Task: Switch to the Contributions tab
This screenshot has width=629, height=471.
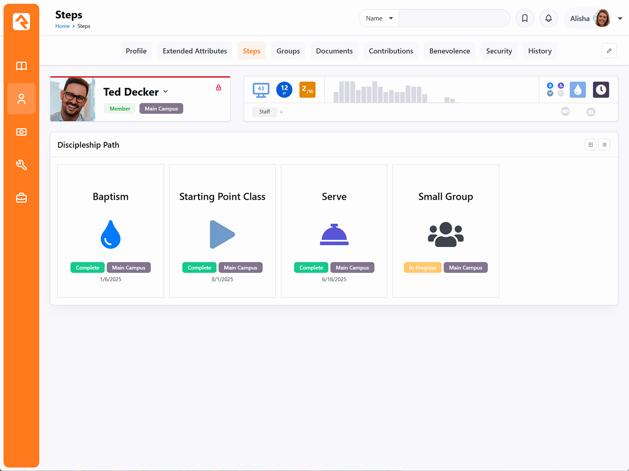Action: click(391, 51)
